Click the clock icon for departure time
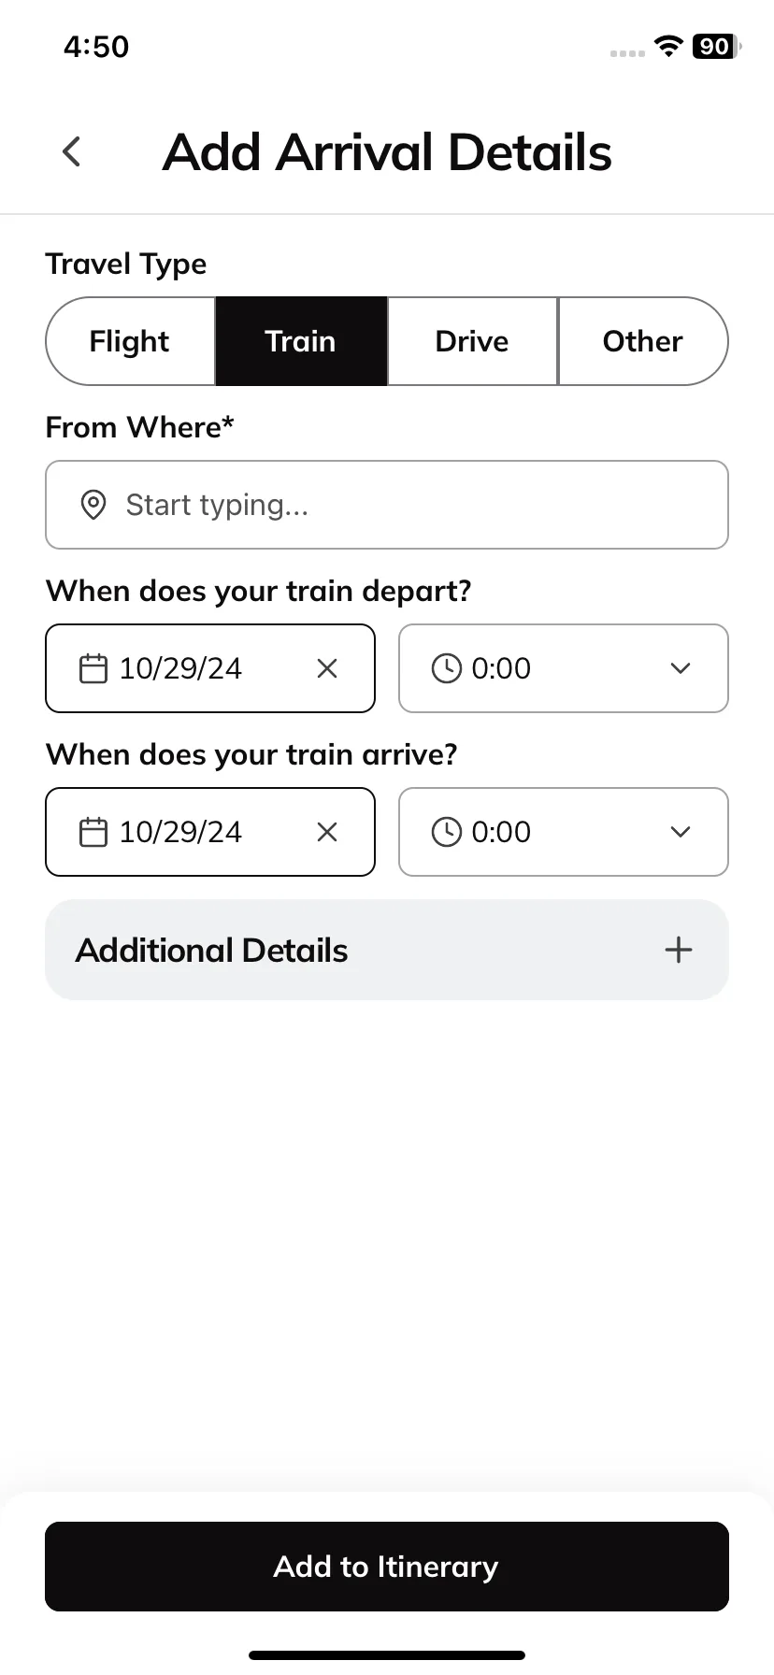This screenshot has height=1675, width=774. [447, 668]
